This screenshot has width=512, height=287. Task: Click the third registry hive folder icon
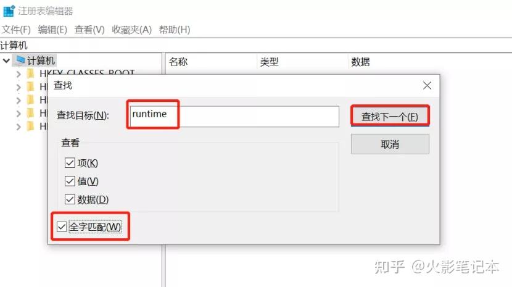pyautogui.click(x=31, y=100)
